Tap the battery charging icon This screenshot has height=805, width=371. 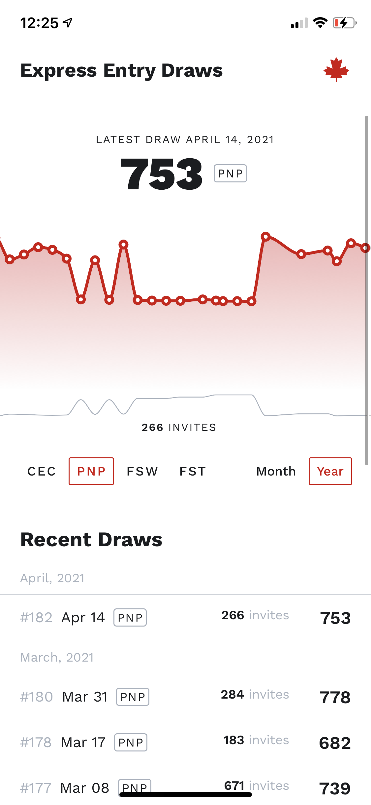pos(344,23)
